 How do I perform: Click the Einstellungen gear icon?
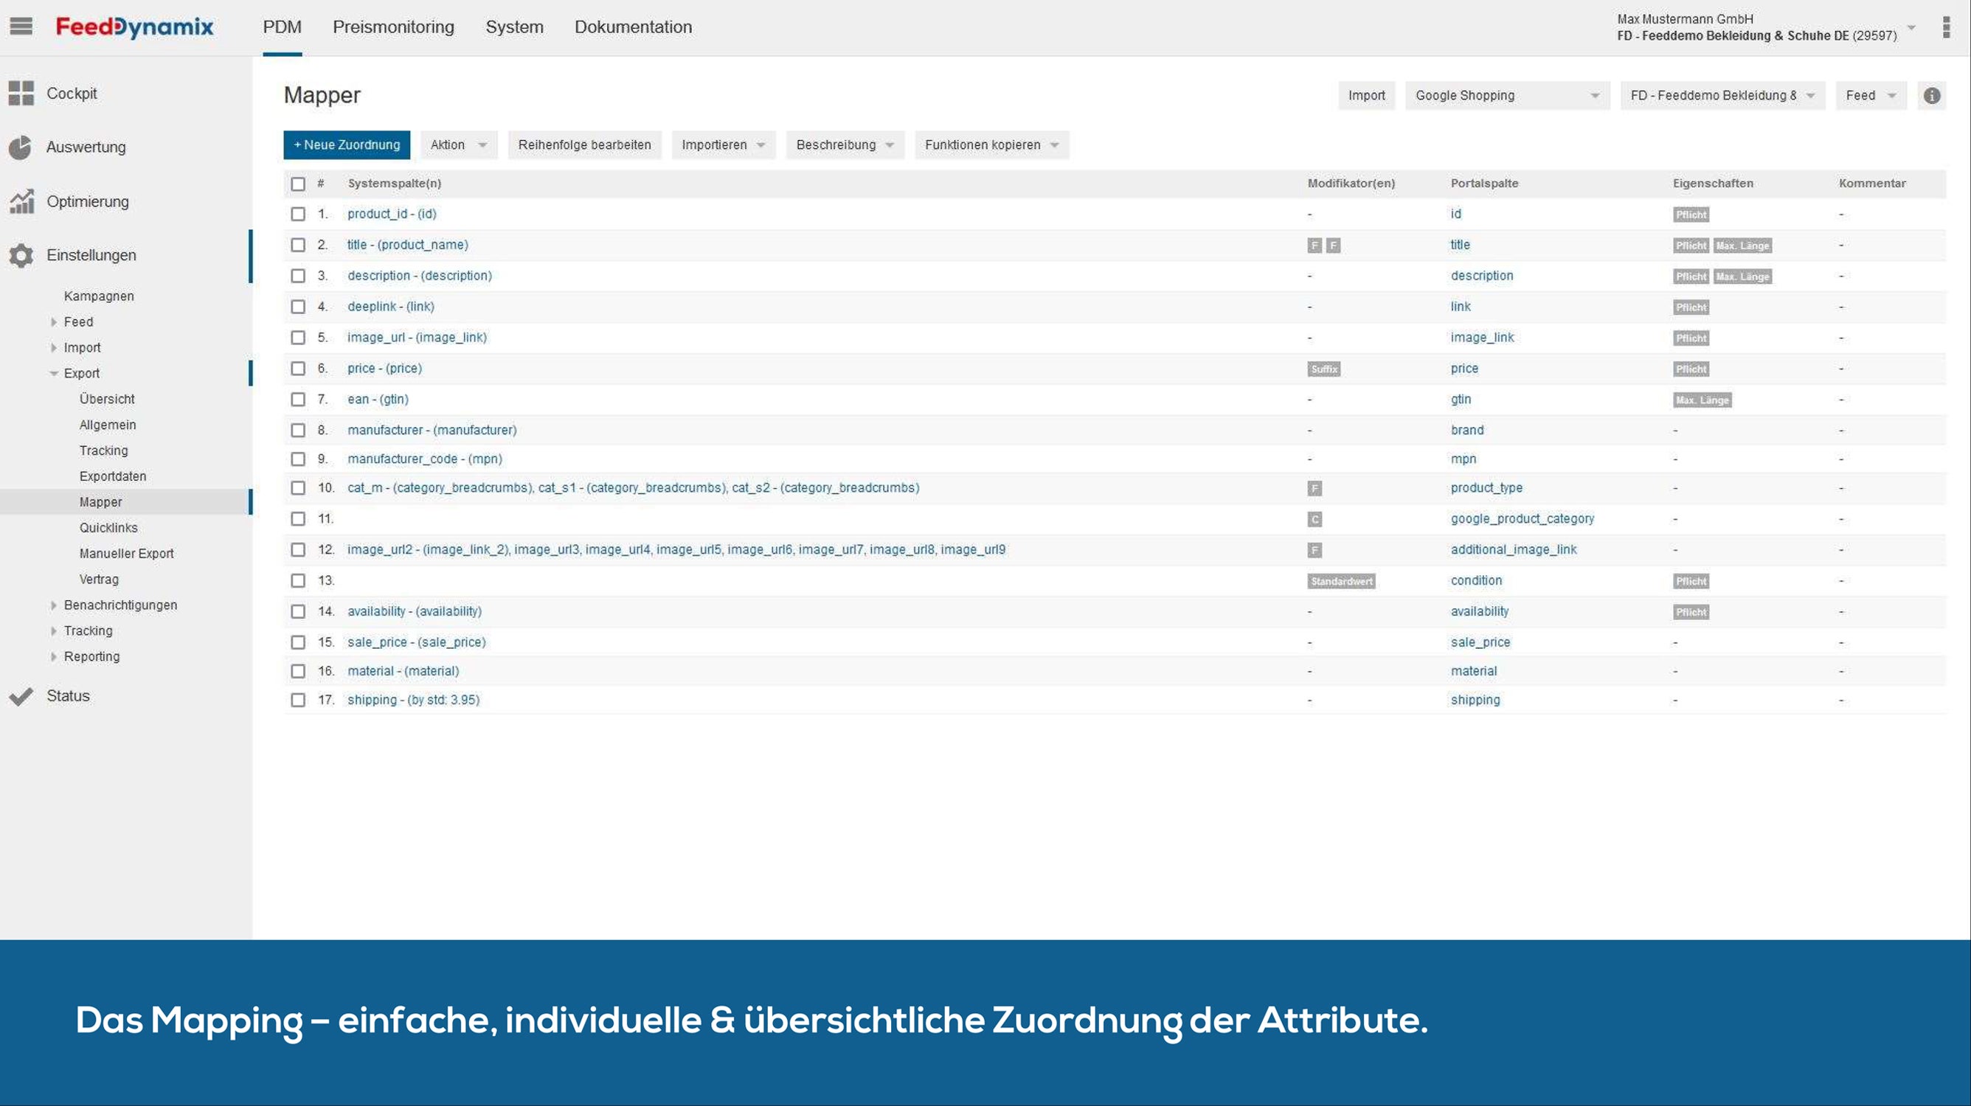coord(21,255)
